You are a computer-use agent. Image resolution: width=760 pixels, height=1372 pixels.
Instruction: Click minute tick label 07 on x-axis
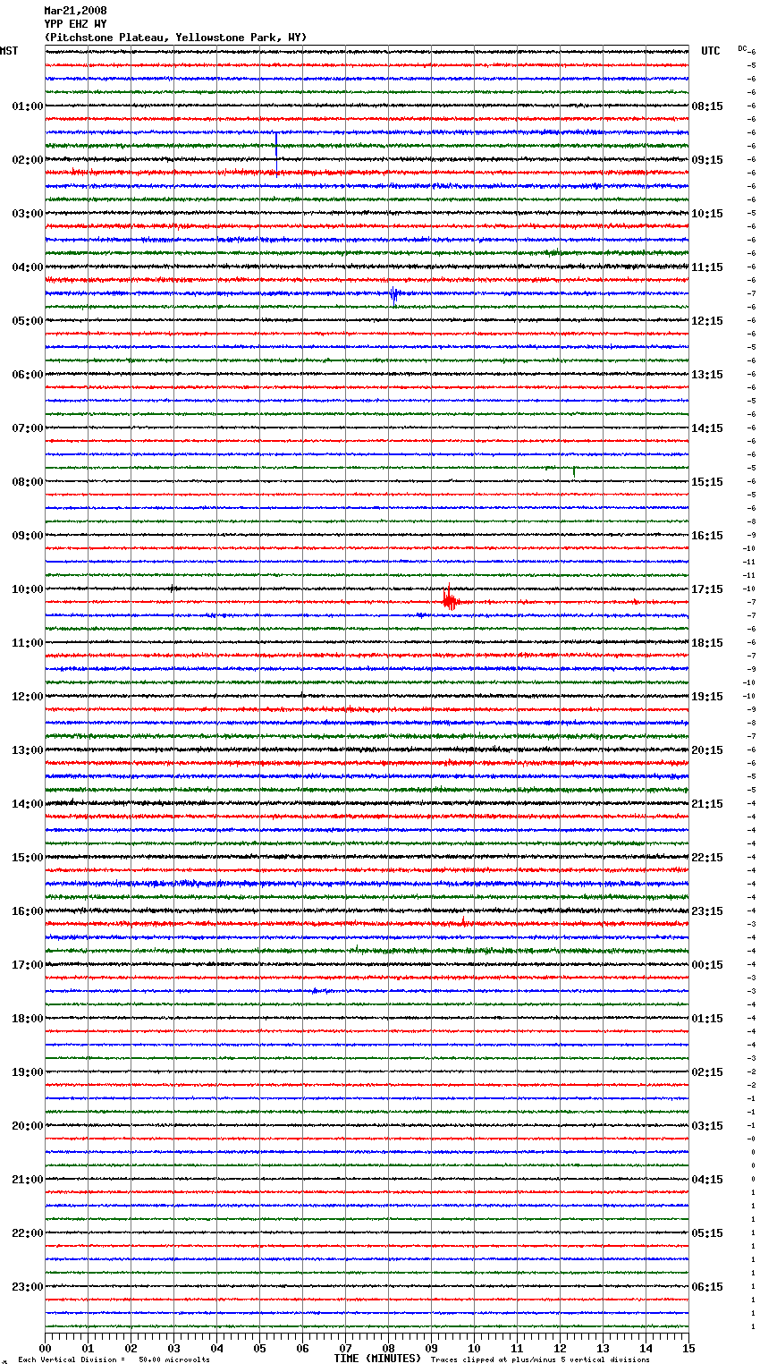pyautogui.click(x=345, y=1348)
